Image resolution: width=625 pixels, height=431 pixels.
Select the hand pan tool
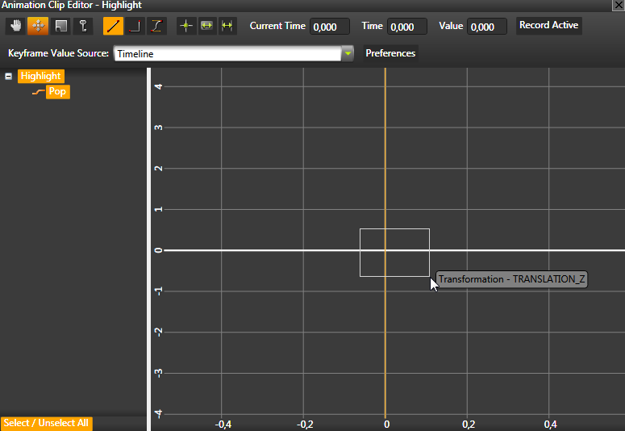[16, 26]
